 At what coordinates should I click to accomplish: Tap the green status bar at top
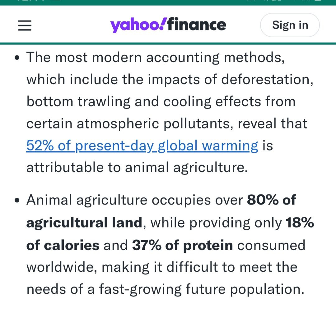pos(168,2)
